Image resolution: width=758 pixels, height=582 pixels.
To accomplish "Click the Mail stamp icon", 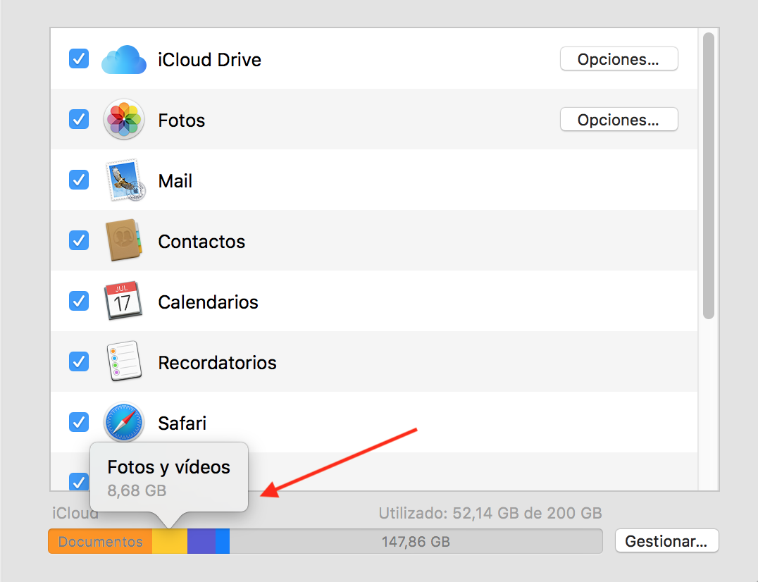I will (x=123, y=181).
